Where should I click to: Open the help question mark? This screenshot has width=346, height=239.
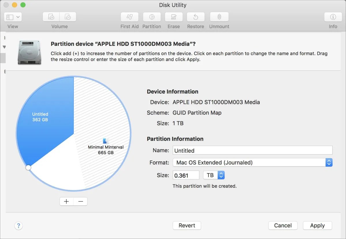[18, 226]
